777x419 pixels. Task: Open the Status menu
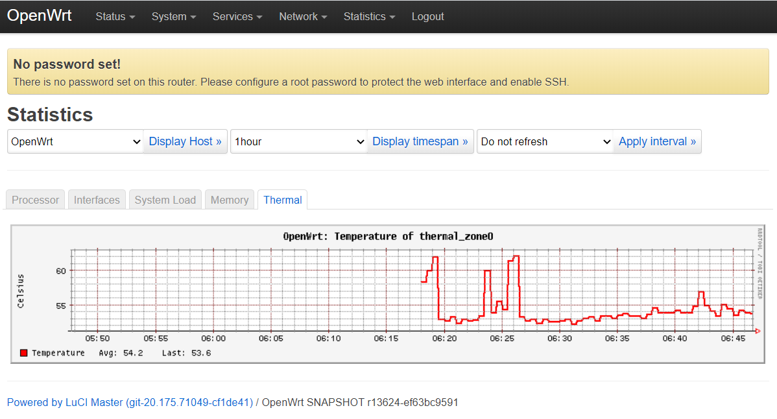[x=115, y=16]
